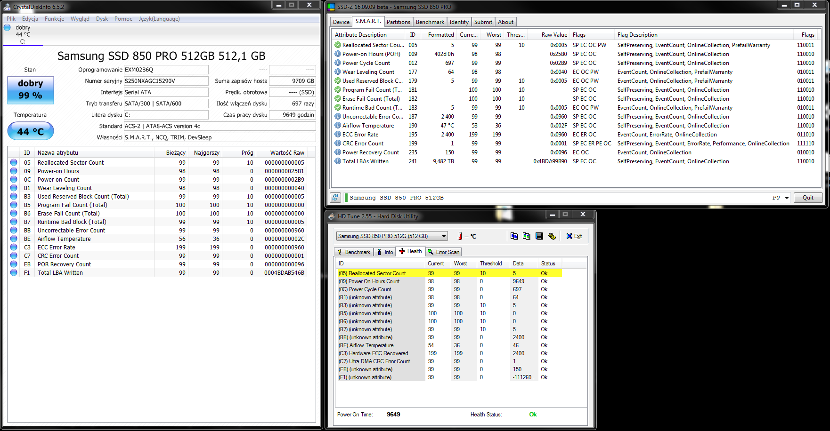This screenshot has height=431, width=830.
Task: Click the info icon beside CRC Error Count in SSD-Z
Action: (x=338, y=143)
